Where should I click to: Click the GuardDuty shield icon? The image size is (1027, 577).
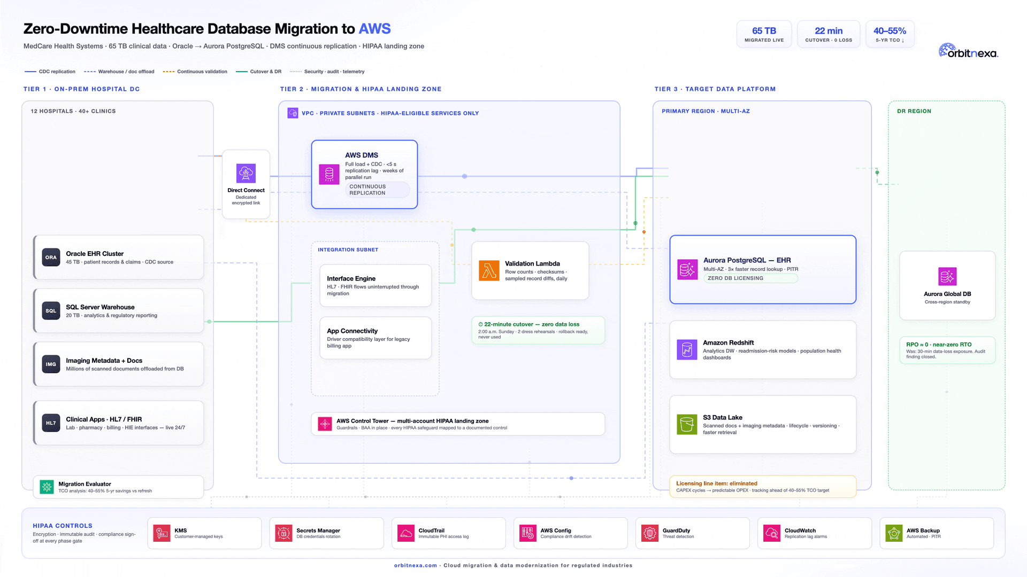coord(649,533)
